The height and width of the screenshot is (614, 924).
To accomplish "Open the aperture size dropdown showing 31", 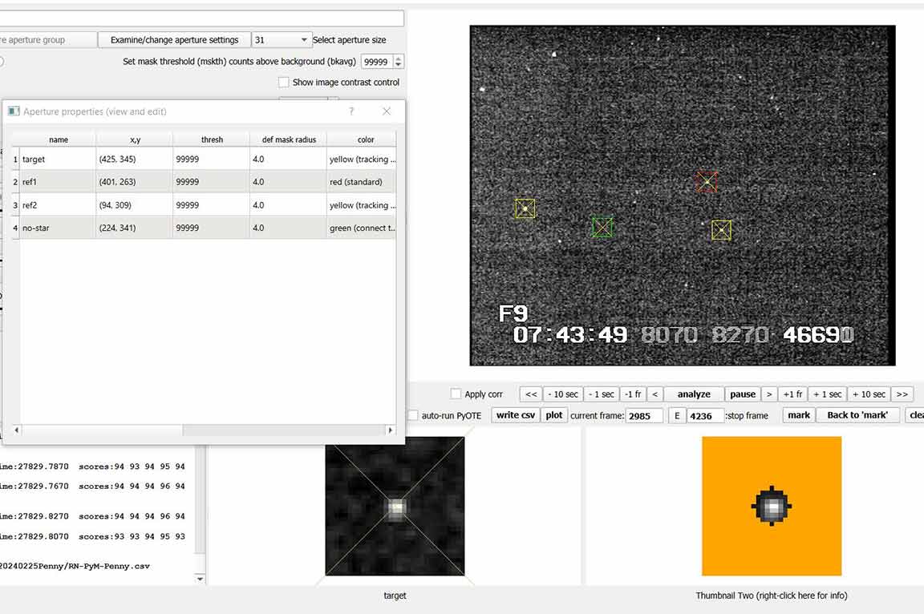I will click(281, 39).
